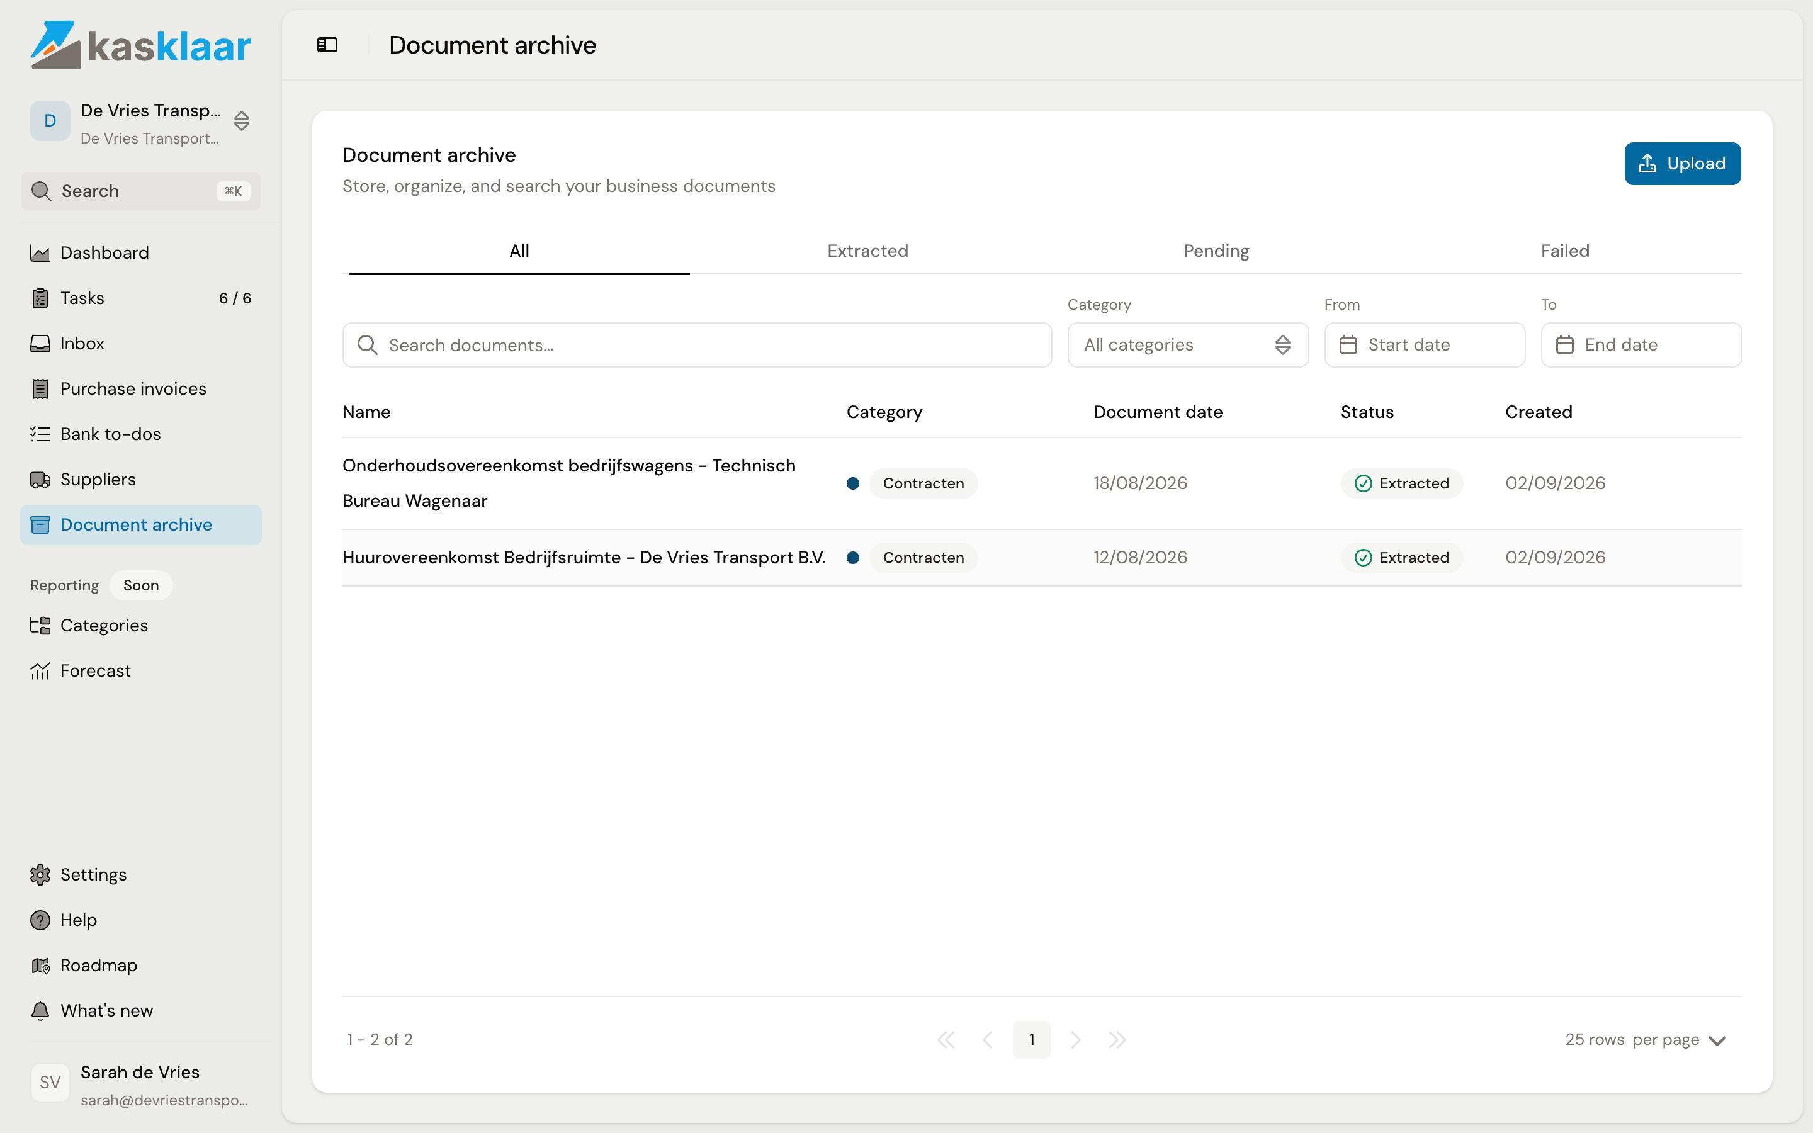Image resolution: width=1813 pixels, height=1133 pixels.
Task: Click the kasklaar logo
Action: coord(141,45)
